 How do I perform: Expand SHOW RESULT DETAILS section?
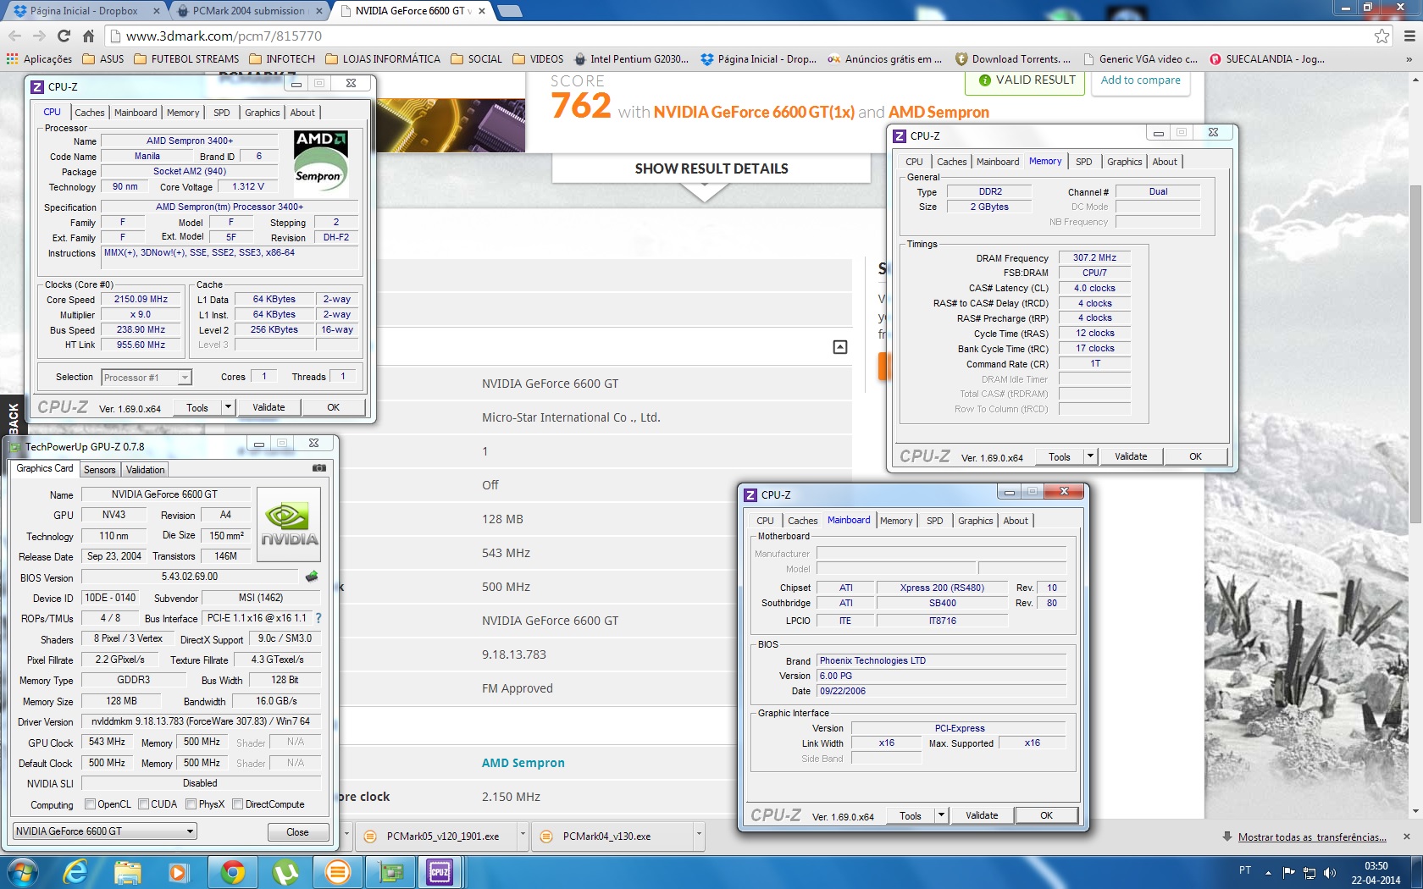coord(711,168)
